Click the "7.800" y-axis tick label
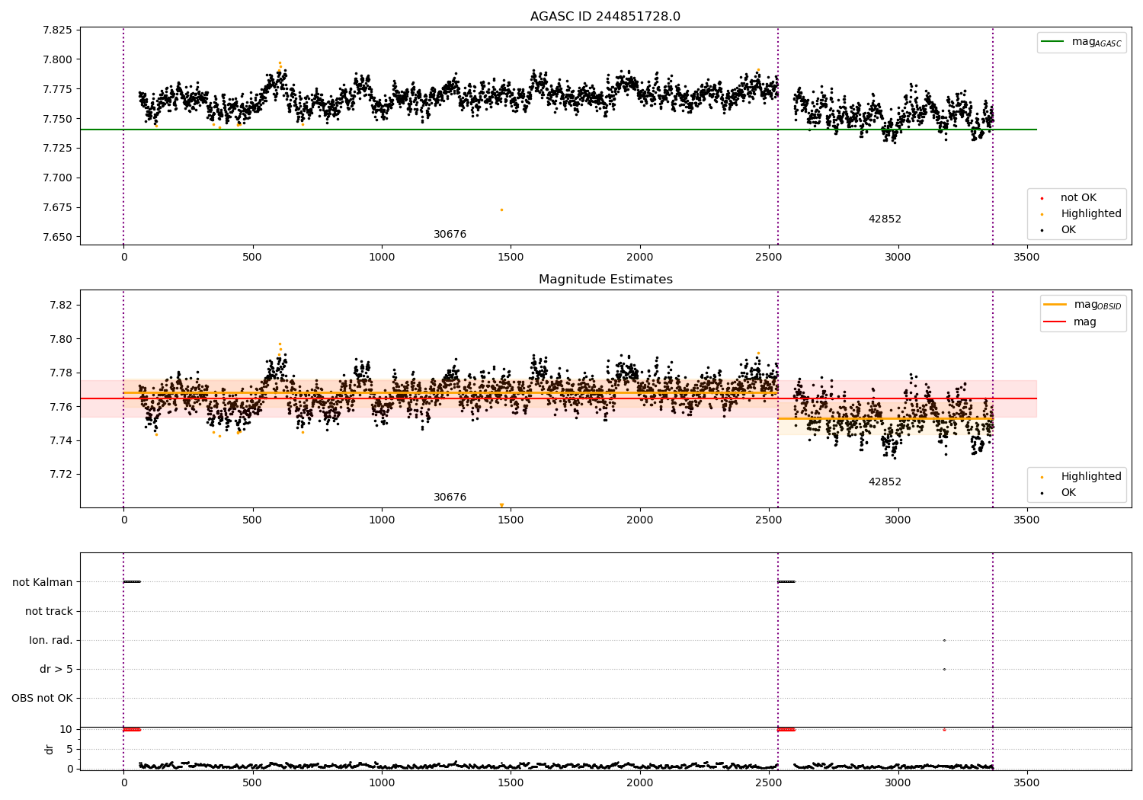This screenshot has height=800, width=1143. (57, 59)
